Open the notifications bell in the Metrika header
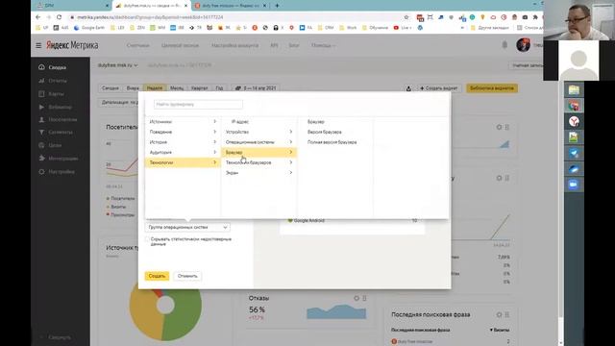Screen dimensions: 615x346 point(504,45)
